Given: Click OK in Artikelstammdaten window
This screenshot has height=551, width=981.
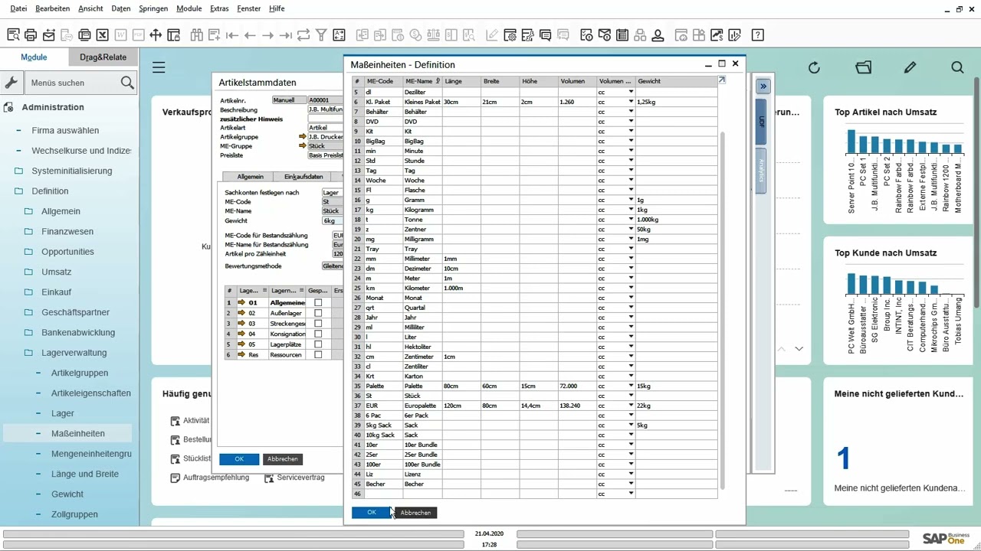Looking at the screenshot, I should tap(239, 459).
